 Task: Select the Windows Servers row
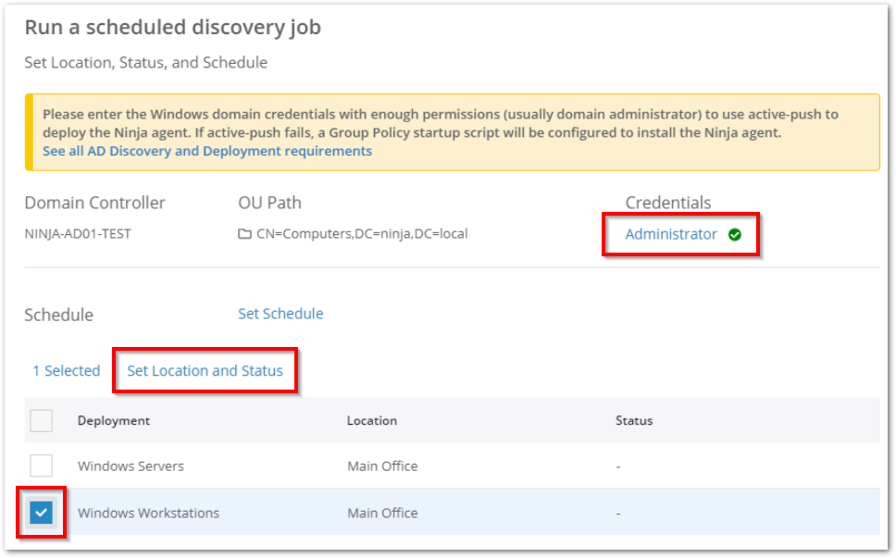point(131,466)
